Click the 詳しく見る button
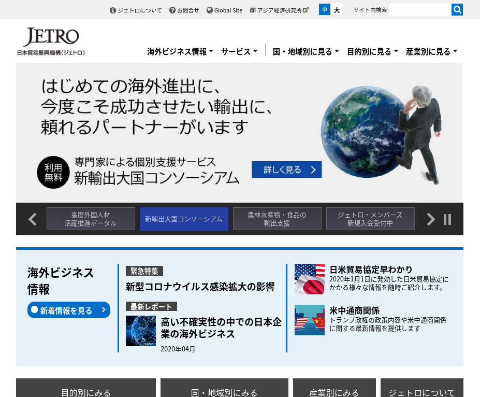The width and height of the screenshot is (480, 397). 286,169
